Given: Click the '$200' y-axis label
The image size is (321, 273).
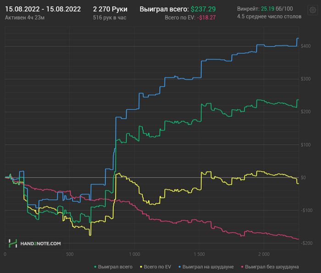Looking at the screenshot, I should (x=306, y=112).
